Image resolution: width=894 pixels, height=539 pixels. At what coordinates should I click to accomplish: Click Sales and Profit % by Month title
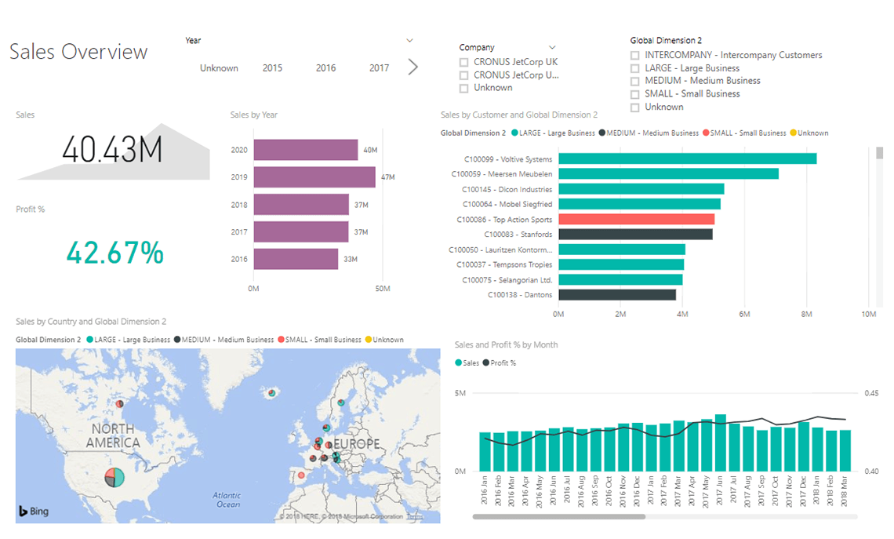[506, 344]
